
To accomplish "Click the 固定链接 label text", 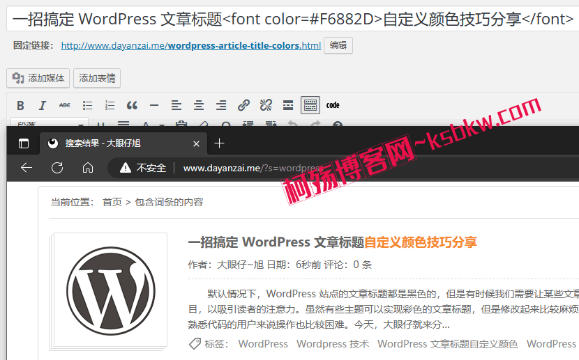I will pos(33,46).
